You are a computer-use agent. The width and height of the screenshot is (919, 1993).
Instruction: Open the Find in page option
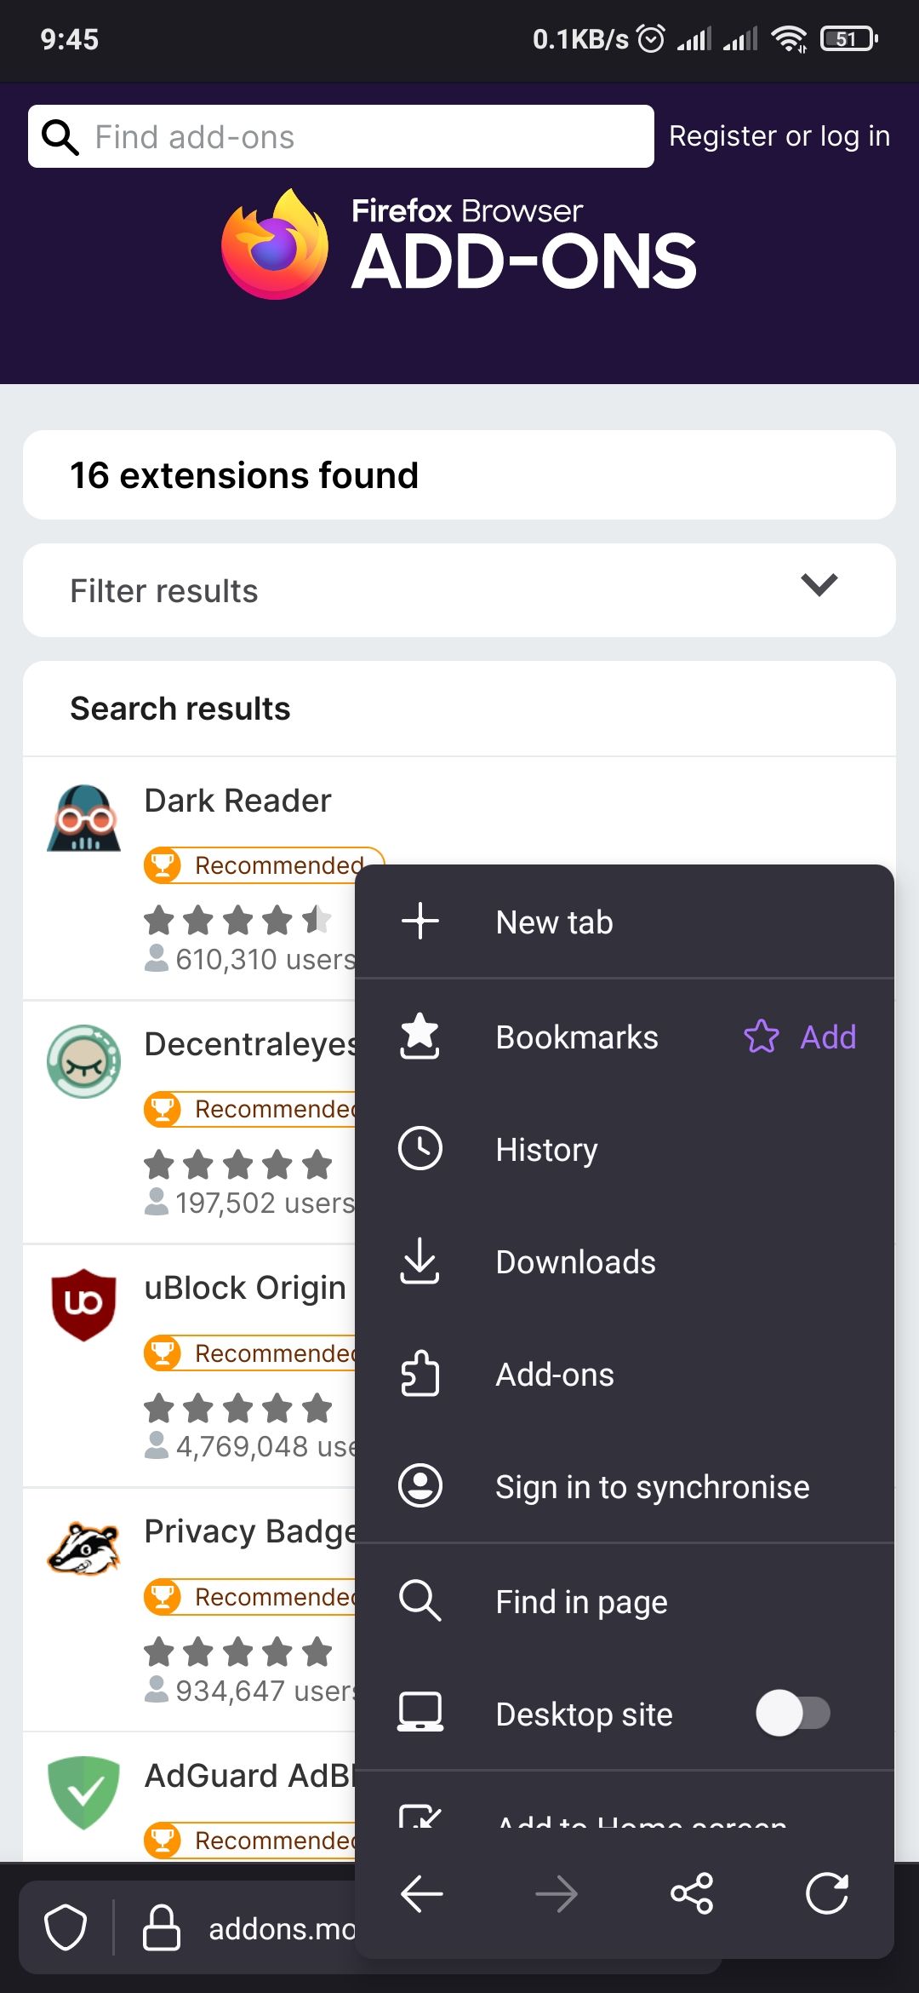click(581, 1601)
